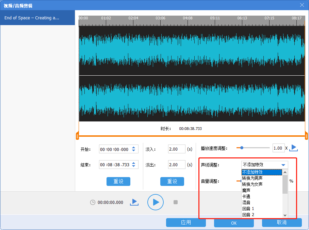Click the 02:04 mark on timeline ruler
This screenshot has height=230, width=309.
[133, 18]
